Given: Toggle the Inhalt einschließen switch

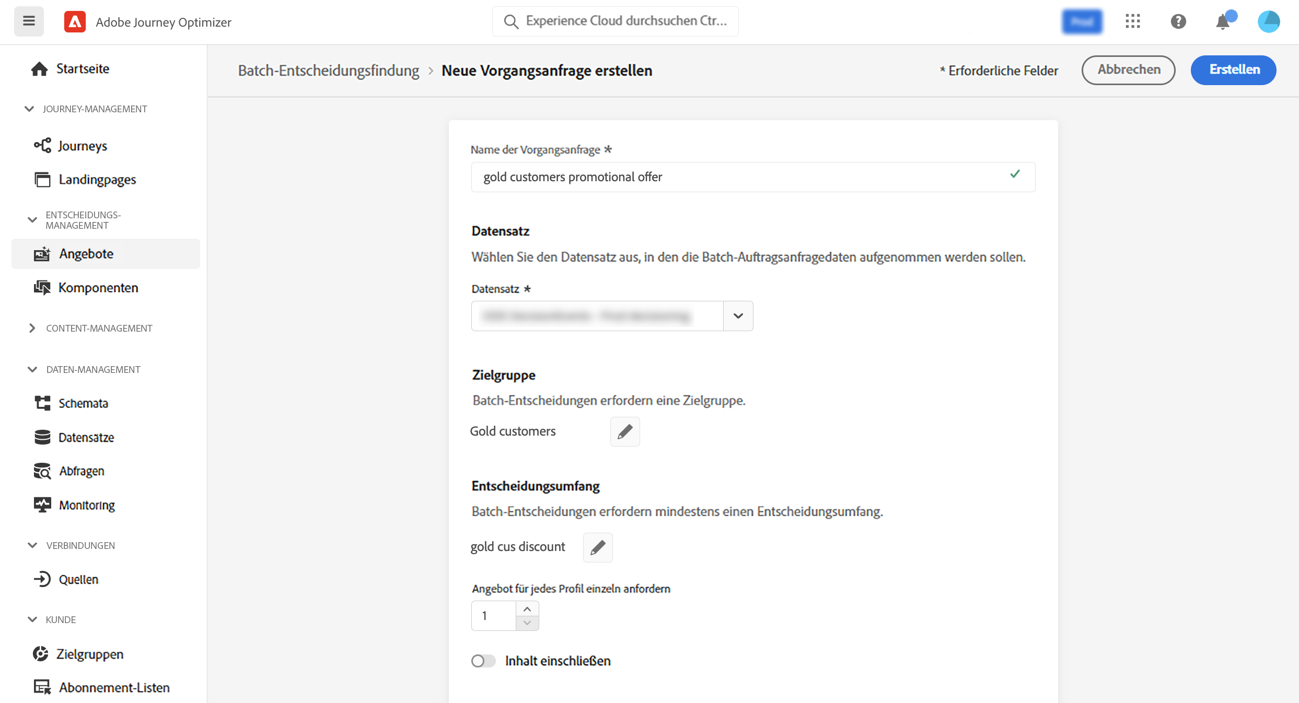Looking at the screenshot, I should click(x=483, y=661).
